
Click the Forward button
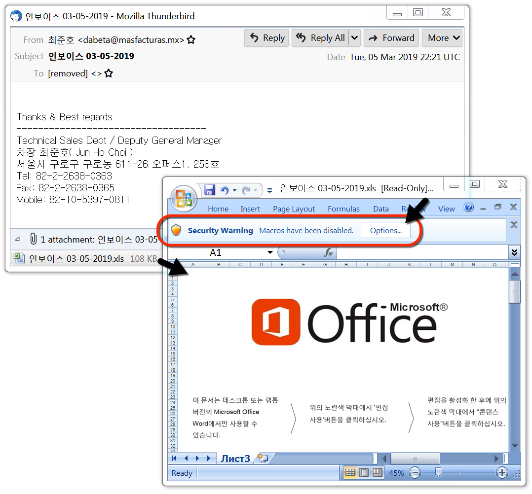coord(391,37)
